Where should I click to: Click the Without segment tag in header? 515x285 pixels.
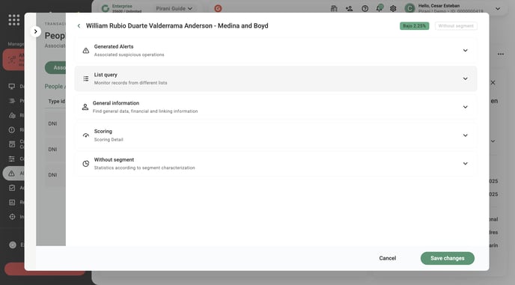tap(456, 26)
